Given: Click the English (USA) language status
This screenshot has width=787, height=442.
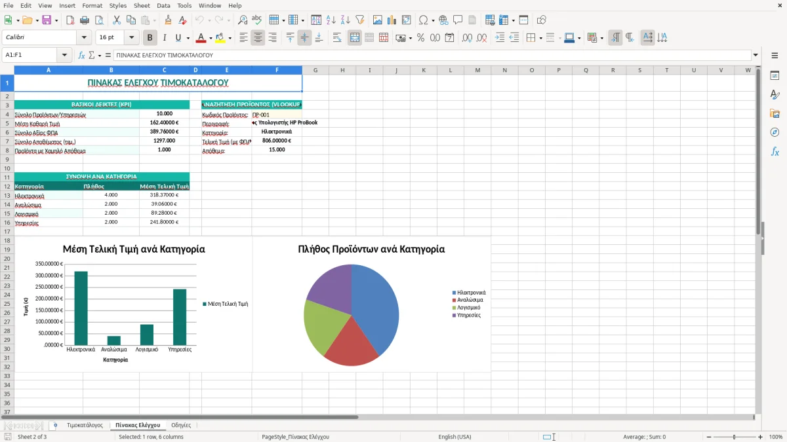Looking at the screenshot, I should coord(454,437).
